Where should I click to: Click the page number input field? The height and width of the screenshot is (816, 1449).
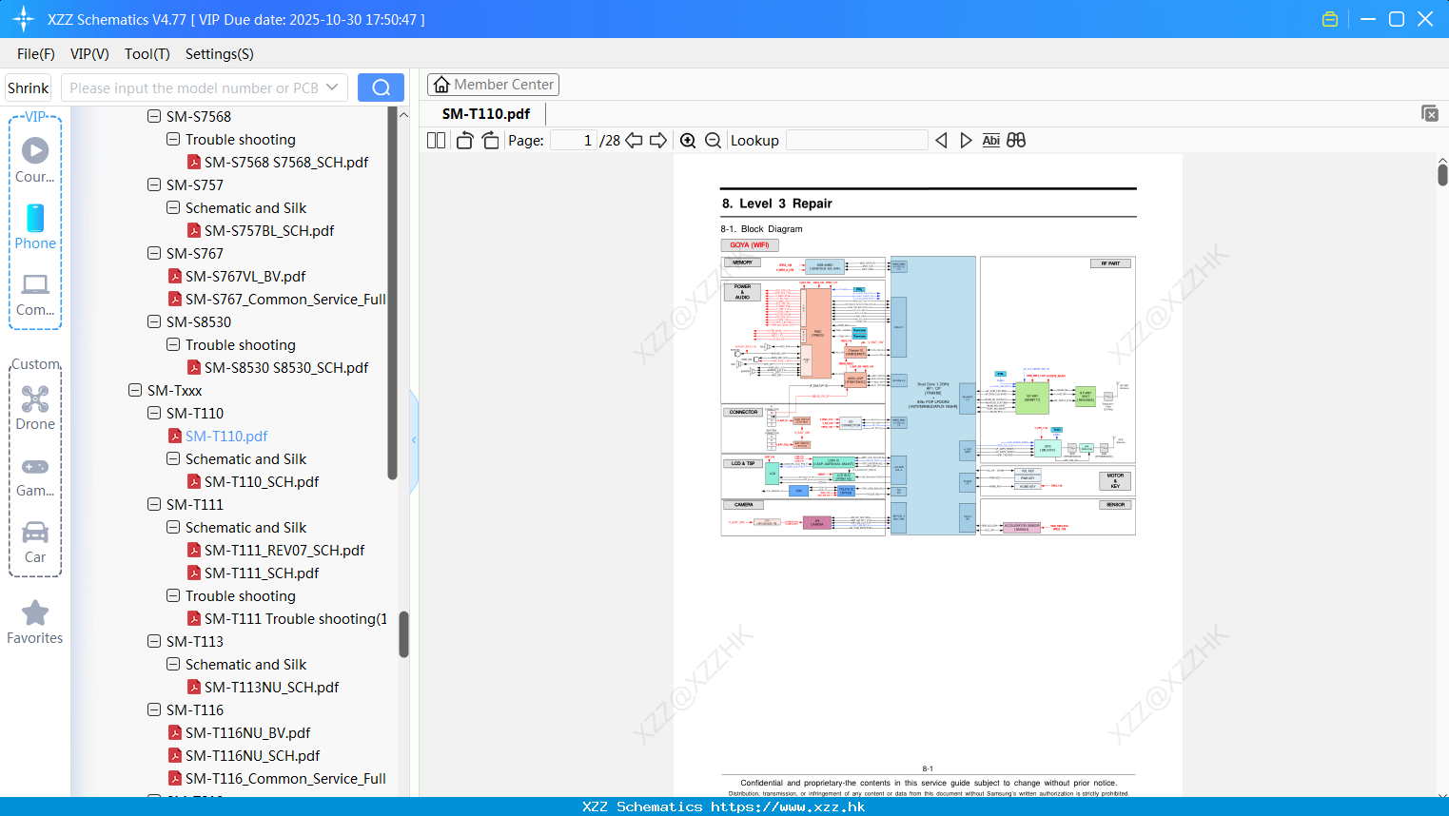[574, 141]
